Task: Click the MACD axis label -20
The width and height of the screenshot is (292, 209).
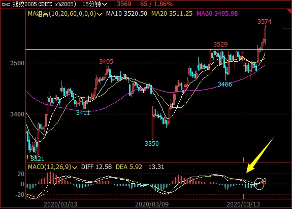Action: click(20, 195)
